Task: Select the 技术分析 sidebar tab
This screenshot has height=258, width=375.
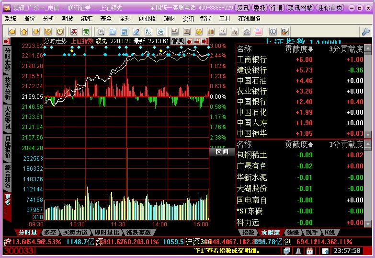Action: point(7,88)
